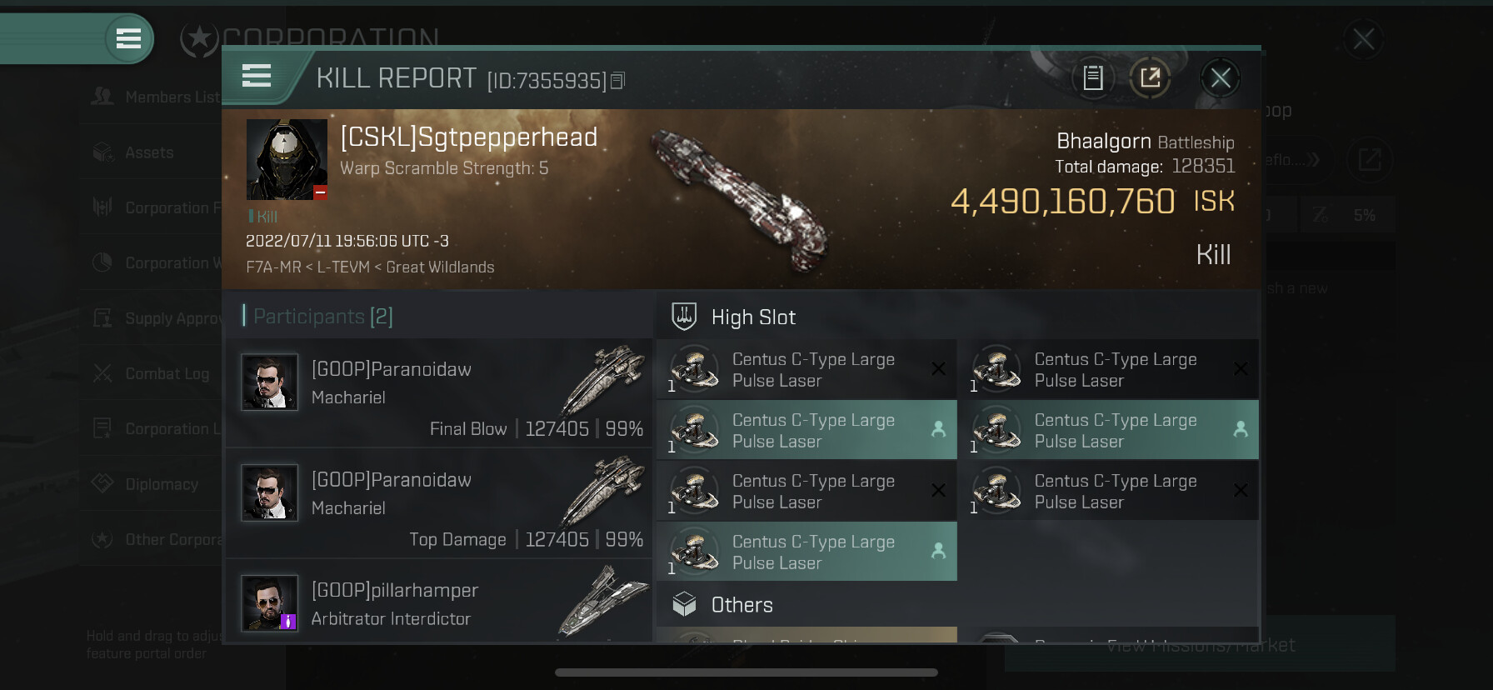Select the pillarhamper participant entry

439,603
